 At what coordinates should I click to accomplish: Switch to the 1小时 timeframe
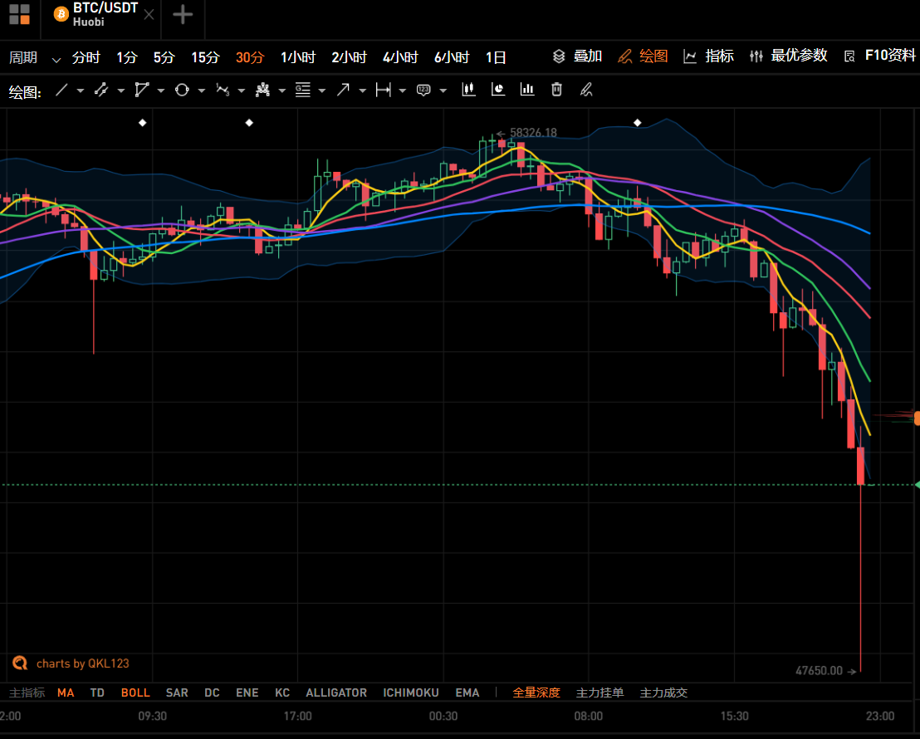[x=298, y=57]
